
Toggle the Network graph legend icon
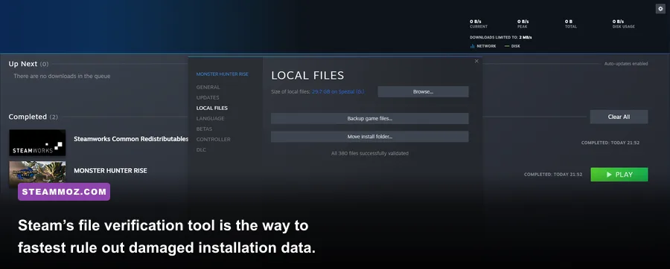click(473, 46)
